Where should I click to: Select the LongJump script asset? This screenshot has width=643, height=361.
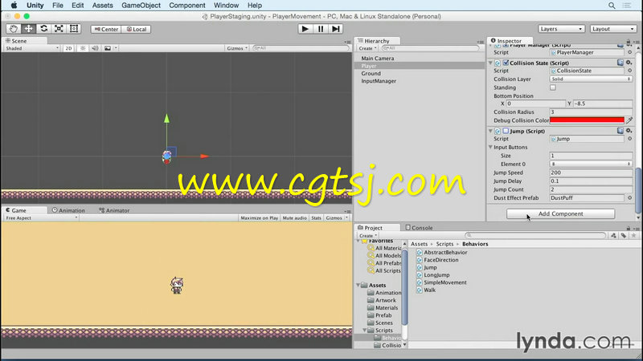[436, 275]
